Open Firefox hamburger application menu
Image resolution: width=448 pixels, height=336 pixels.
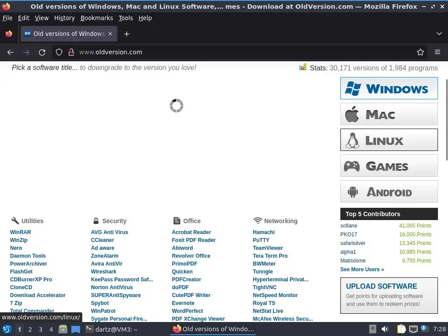coord(437,52)
